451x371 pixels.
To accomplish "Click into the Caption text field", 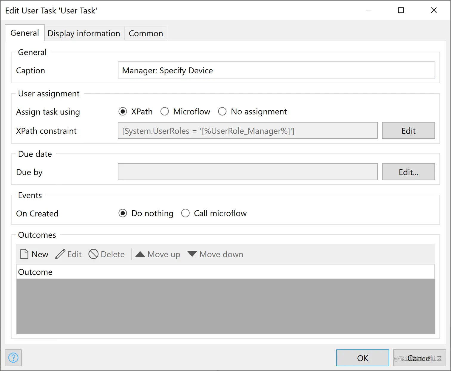I will tap(276, 70).
